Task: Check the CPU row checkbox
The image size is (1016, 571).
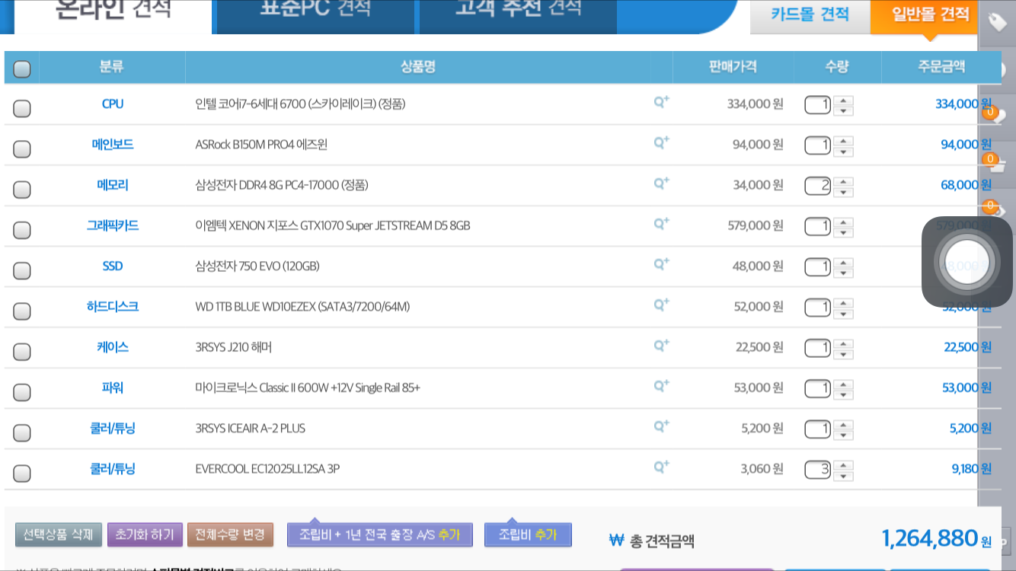Action: click(22, 108)
